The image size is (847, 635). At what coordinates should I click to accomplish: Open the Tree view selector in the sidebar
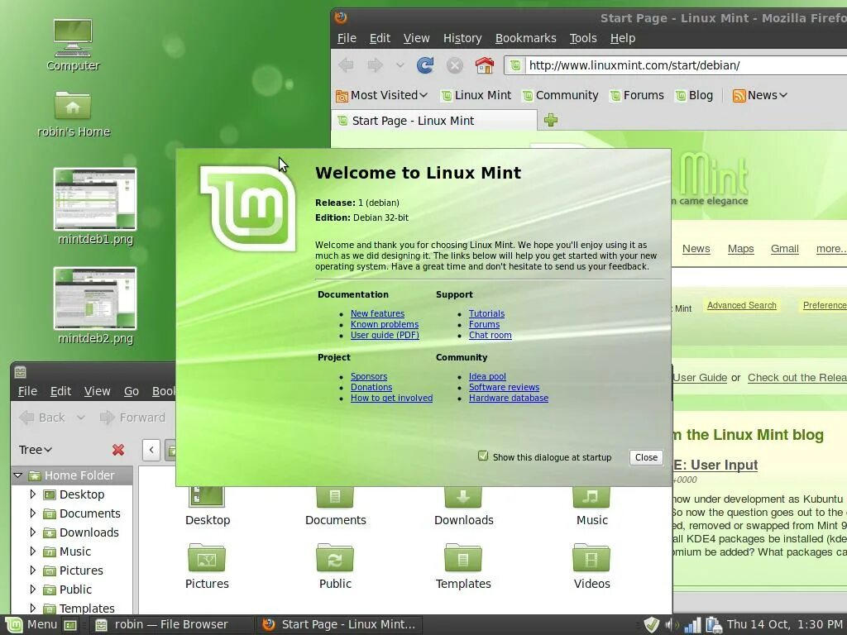tap(33, 450)
